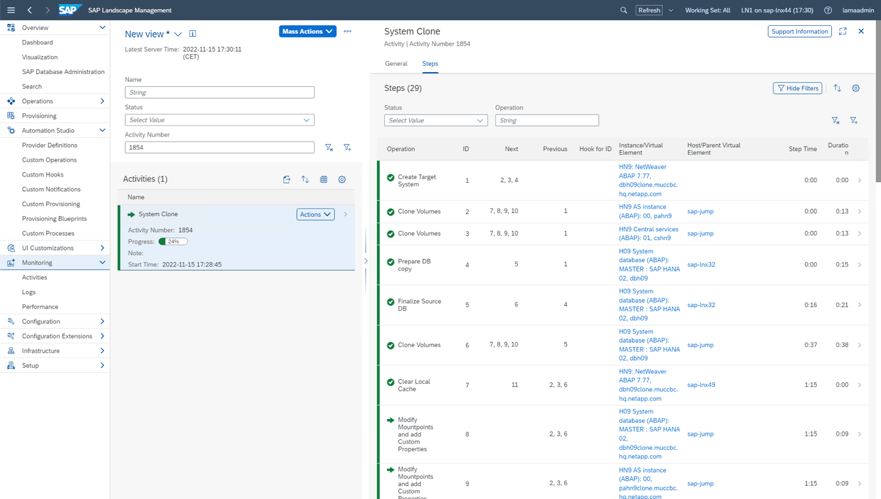Viewport: 881px width, 499px height.
Task: Click the Steps table settings gear
Action: (x=856, y=88)
